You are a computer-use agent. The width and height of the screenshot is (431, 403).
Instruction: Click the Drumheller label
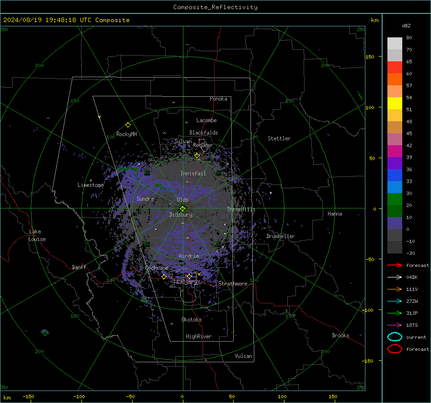click(281, 236)
